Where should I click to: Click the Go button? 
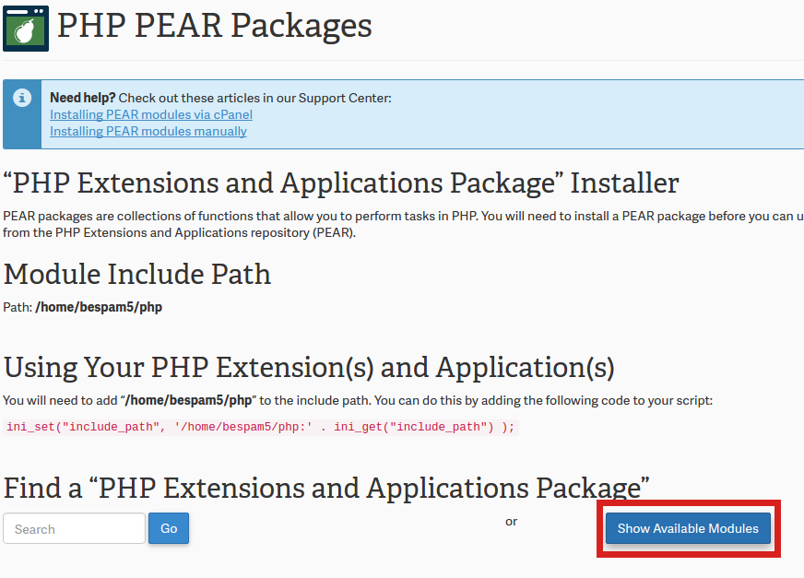pyautogui.click(x=169, y=528)
